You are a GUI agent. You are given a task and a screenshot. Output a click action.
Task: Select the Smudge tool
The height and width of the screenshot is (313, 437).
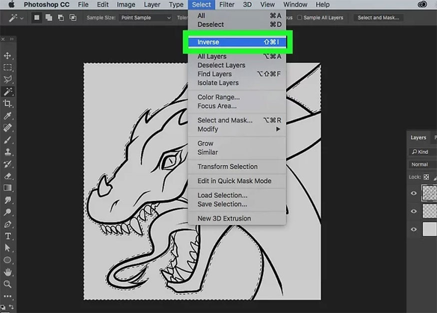click(7, 200)
